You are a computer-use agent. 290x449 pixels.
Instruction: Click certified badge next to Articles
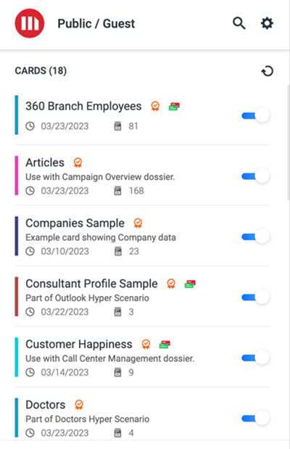(x=78, y=162)
